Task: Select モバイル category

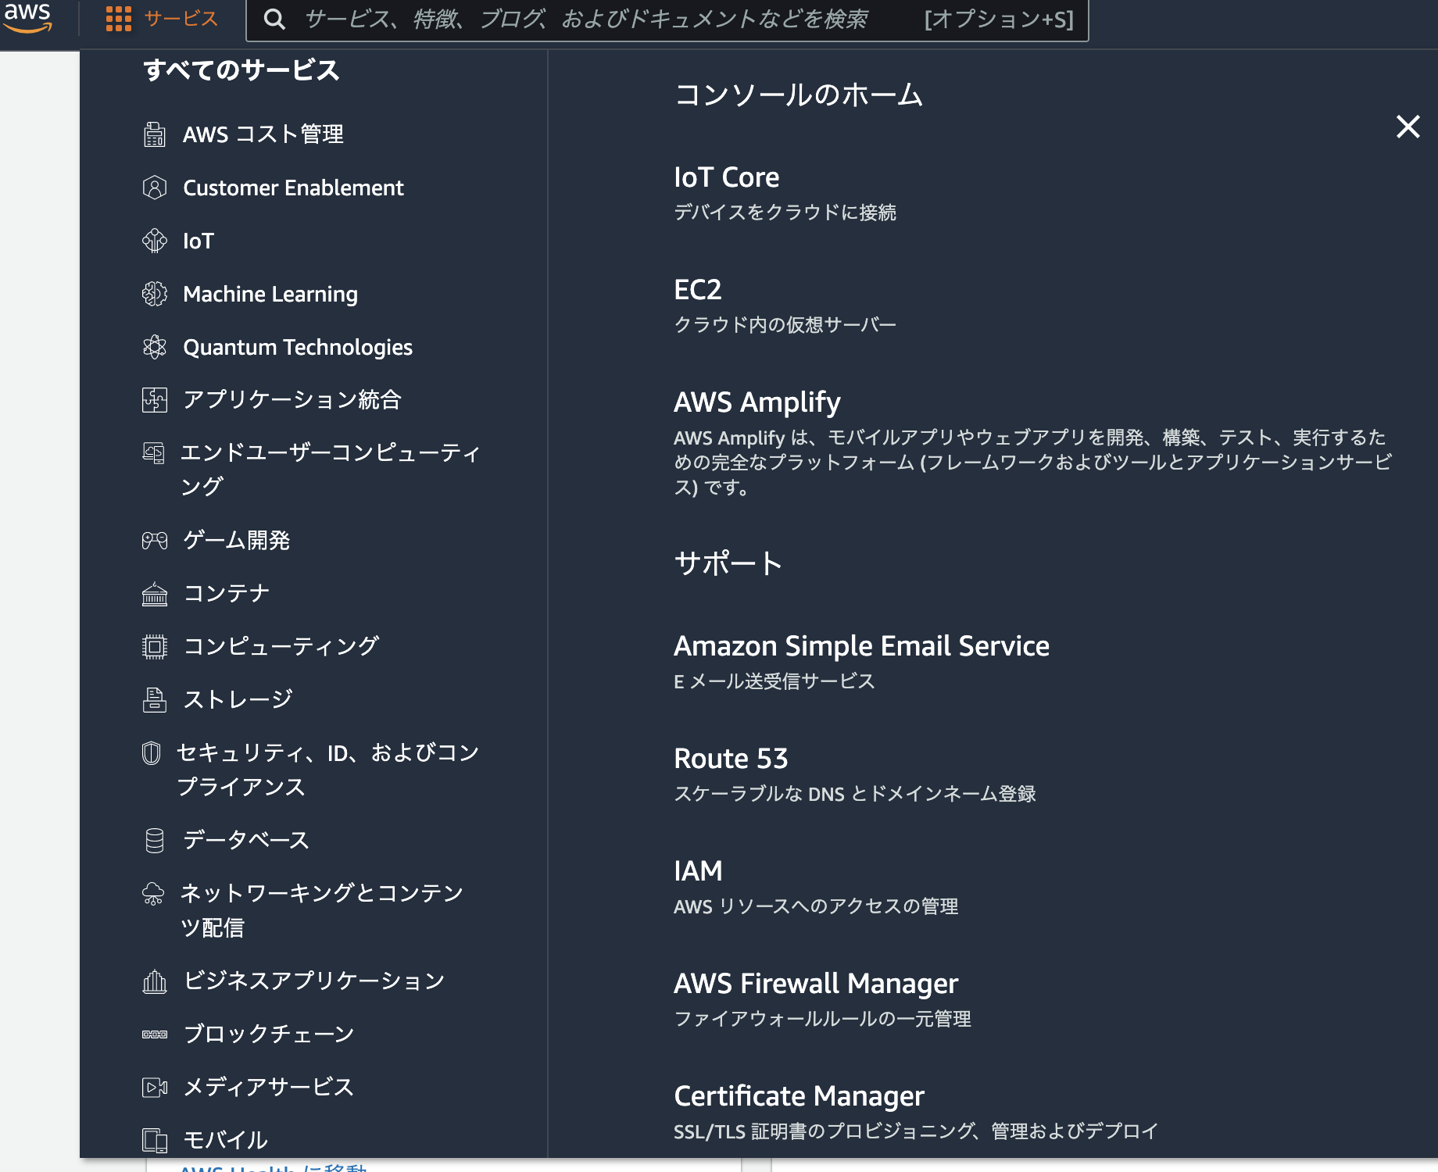Action: tap(225, 1141)
